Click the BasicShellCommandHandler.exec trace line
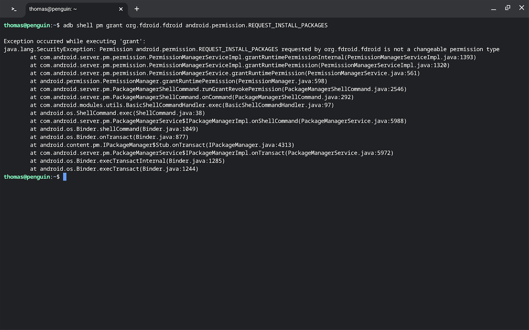 pos(182,105)
